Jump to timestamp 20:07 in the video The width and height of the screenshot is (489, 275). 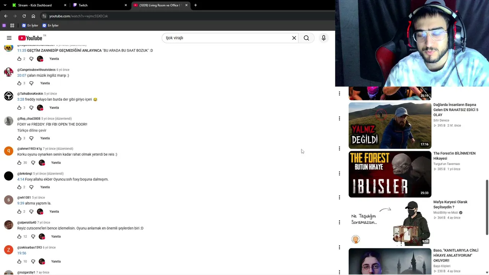coord(22,75)
